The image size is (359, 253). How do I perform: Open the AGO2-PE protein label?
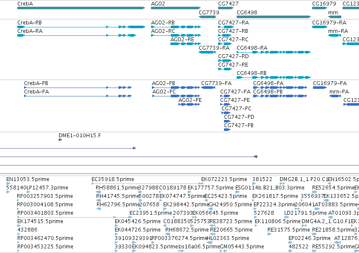click(x=190, y=100)
